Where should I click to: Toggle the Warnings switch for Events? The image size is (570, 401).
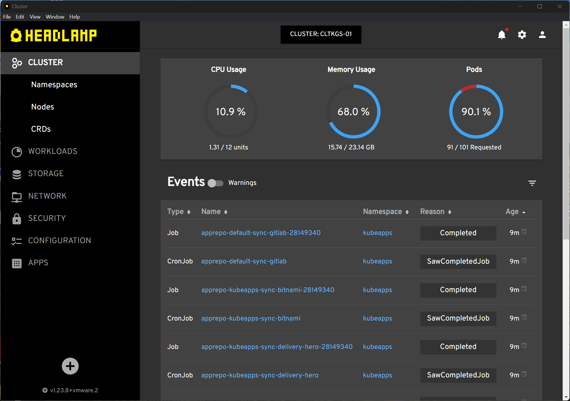(215, 183)
